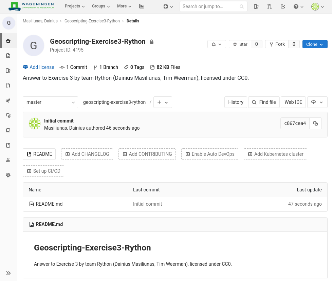Open the Groups menu

100,6
